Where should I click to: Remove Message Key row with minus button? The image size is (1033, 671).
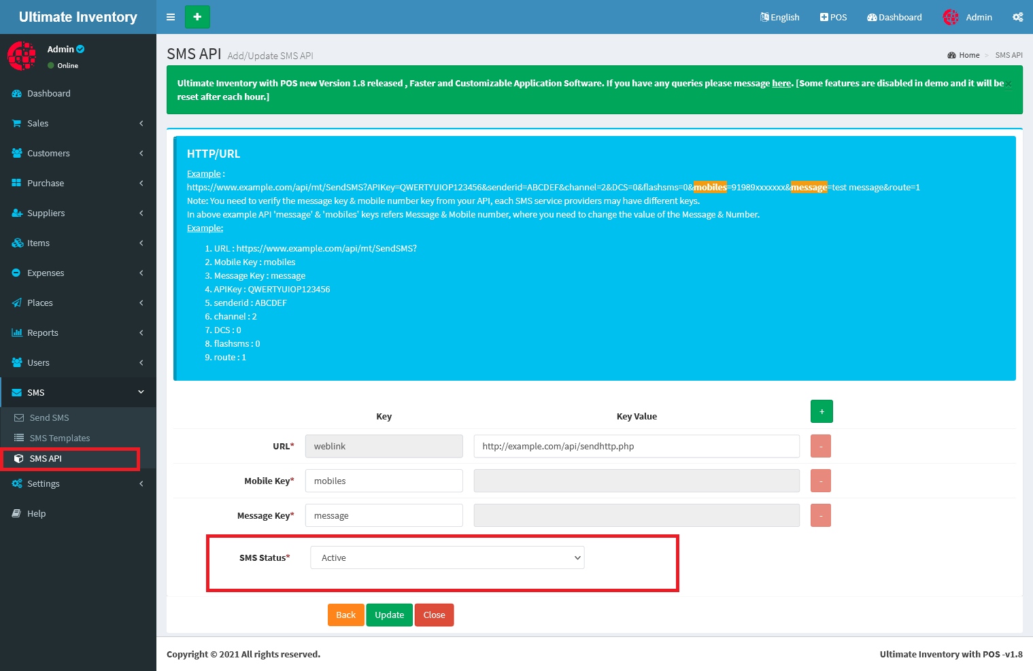coord(821,516)
